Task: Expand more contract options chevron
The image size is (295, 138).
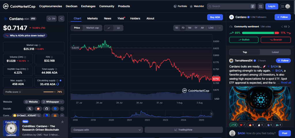Action: tap(62, 116)
